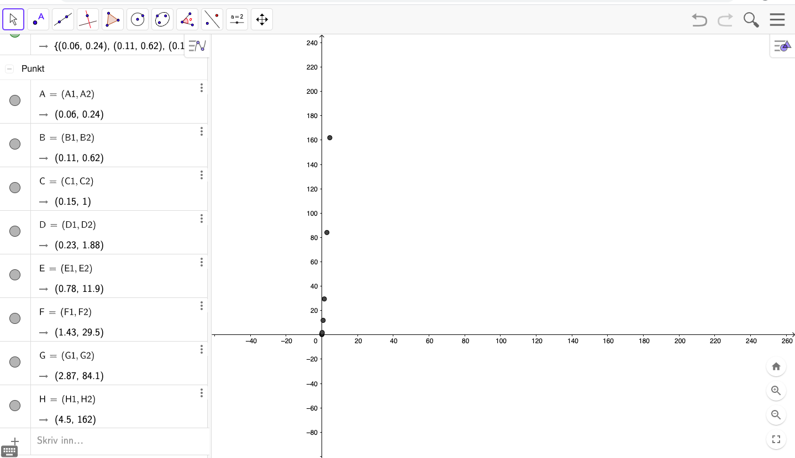Select the Perpendicular line tool
Screen dimensions: 795x458
click(x=88, y=20)
